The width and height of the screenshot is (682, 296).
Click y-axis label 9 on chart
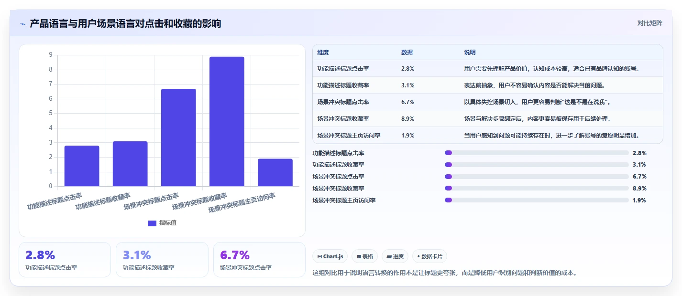coord(51,55)
